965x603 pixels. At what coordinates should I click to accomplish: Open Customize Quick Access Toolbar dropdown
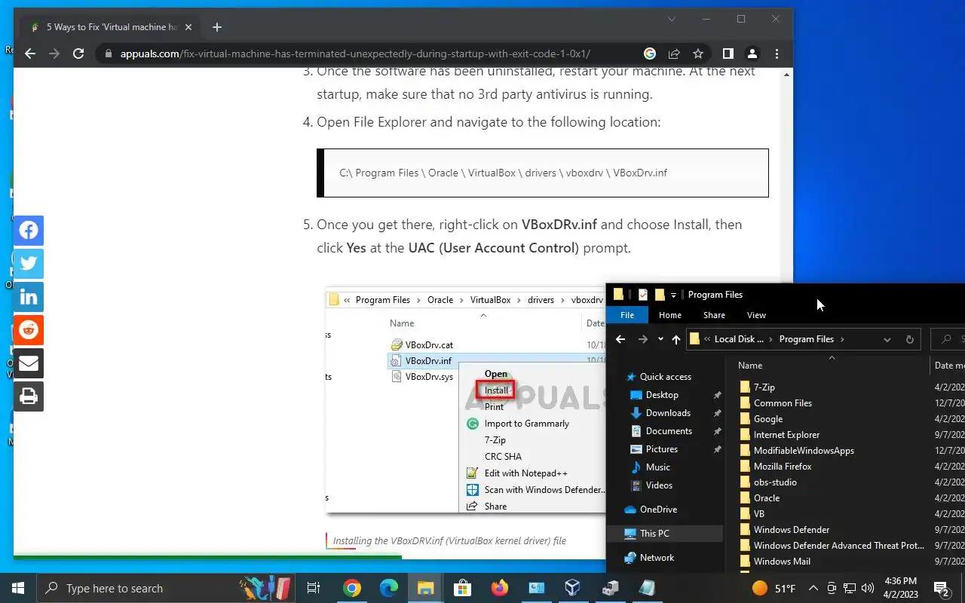point(673,295)
